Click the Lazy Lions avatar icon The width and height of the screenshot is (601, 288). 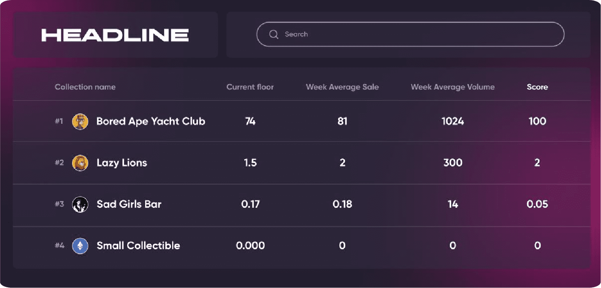[x=80, y=163]
